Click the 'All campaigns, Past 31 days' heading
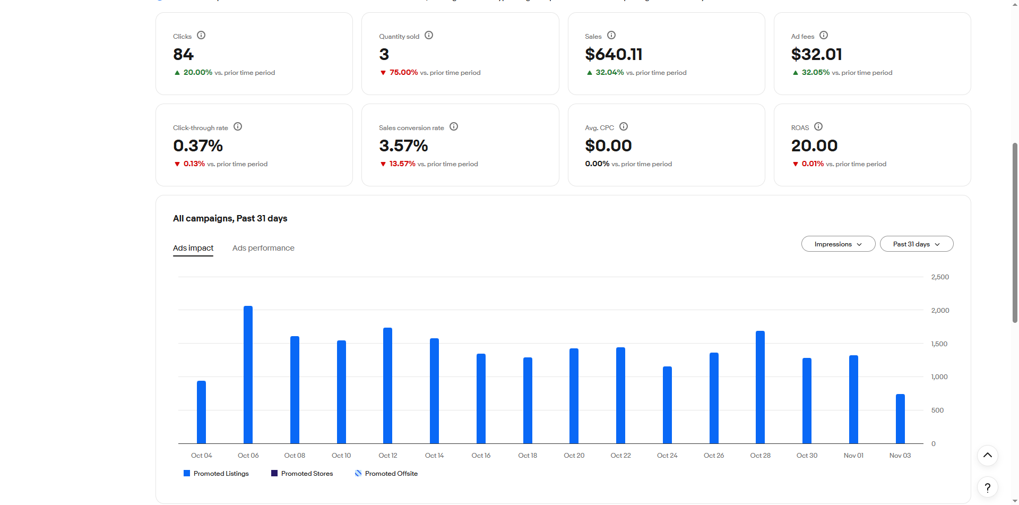The image size is (1019, 505). coord(230,219)
